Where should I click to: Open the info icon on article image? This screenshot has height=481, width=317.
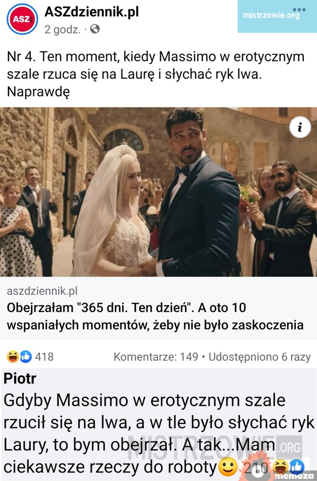click(x=300, y=126)
